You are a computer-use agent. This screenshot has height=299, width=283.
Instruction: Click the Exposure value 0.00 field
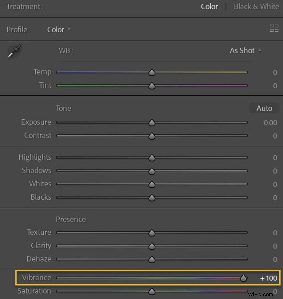[270, 123]
